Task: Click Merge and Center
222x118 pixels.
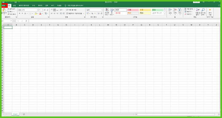Action: click(74, 13)
